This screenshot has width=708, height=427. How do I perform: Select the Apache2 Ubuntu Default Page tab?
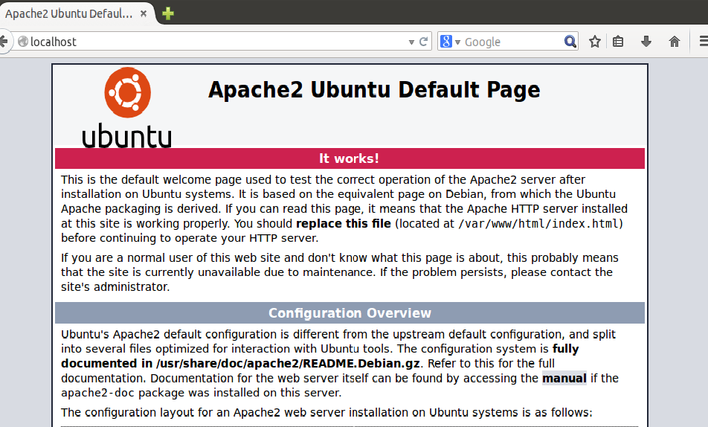76,13
